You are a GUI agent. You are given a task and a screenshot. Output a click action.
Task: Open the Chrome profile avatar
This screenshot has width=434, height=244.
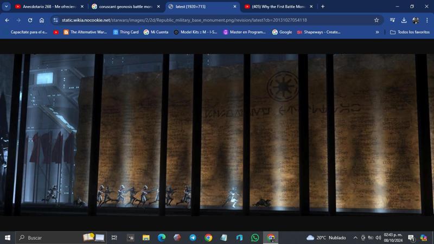[416, 20]
